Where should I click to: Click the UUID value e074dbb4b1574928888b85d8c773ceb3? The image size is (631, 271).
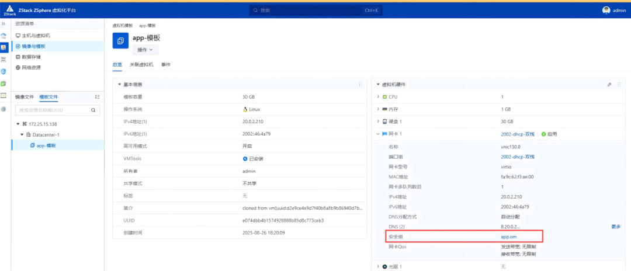point(283,220)
